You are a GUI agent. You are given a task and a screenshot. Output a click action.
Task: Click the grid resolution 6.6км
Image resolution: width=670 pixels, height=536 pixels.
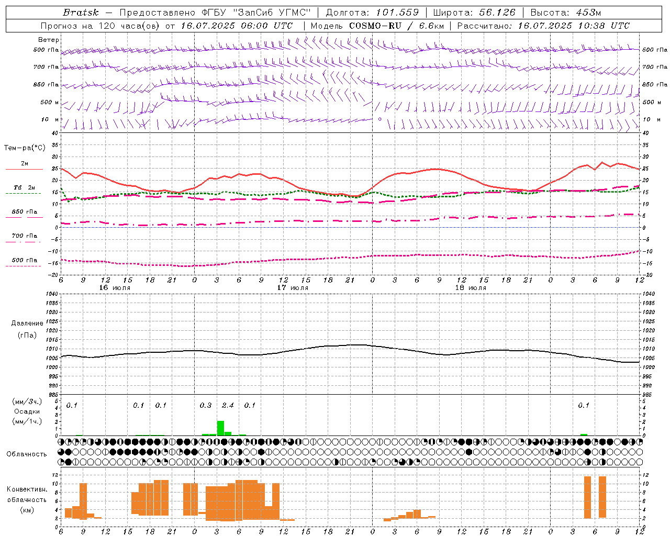(x=431, y=26)
